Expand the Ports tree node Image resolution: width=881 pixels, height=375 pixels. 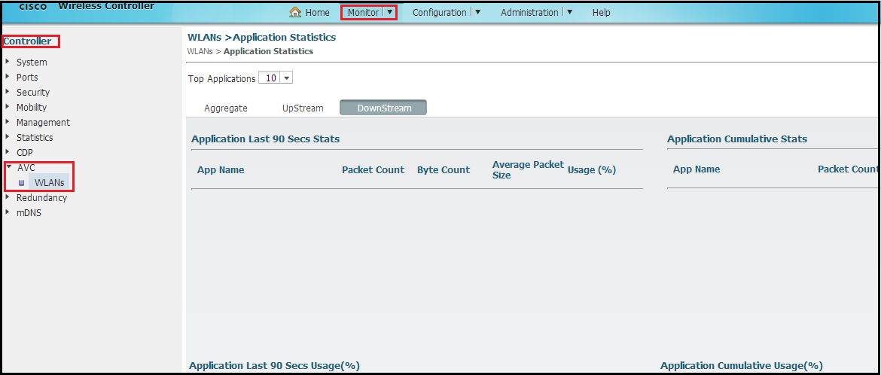pos(8,78)
